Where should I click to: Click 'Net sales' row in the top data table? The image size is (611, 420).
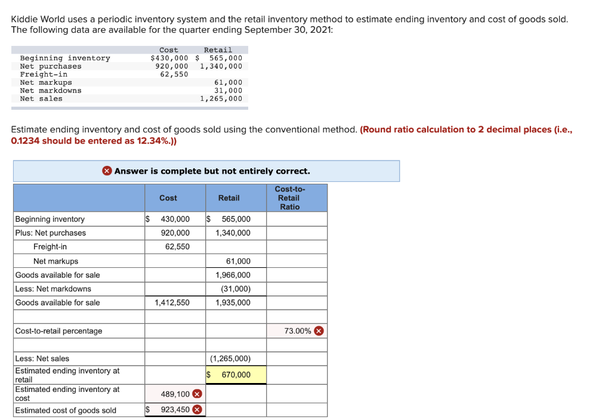129,98
